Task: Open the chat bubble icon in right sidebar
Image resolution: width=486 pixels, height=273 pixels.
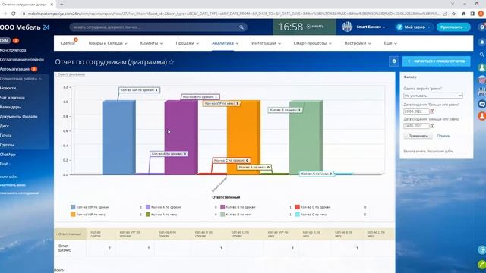Action: pyautogui.click(x=481, y=104)
